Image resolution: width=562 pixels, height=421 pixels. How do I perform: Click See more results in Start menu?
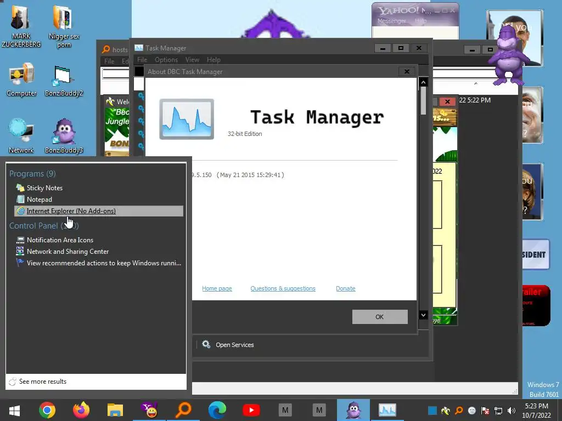[43, 382]
